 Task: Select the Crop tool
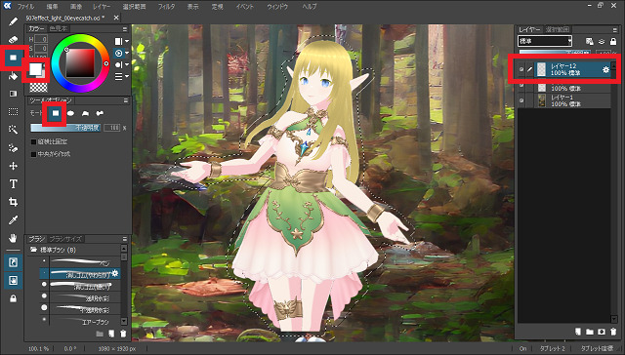13,202
